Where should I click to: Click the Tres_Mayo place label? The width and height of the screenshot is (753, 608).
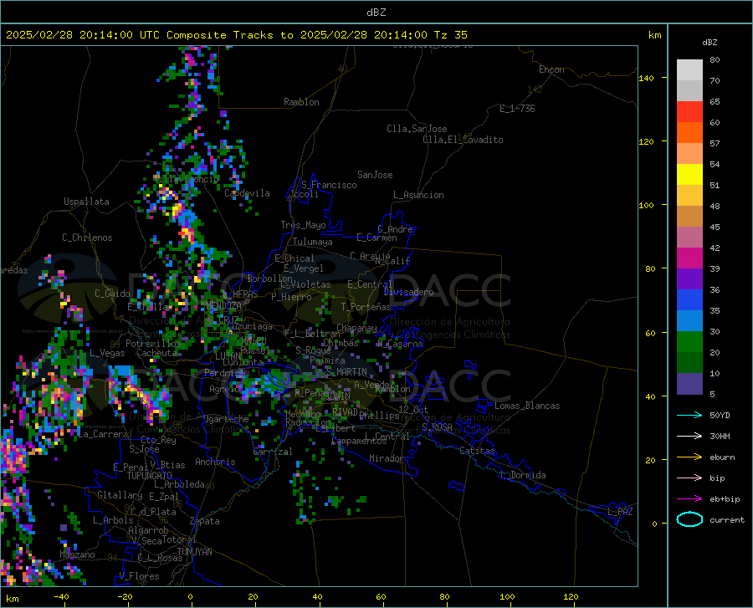tap(303, 225)
